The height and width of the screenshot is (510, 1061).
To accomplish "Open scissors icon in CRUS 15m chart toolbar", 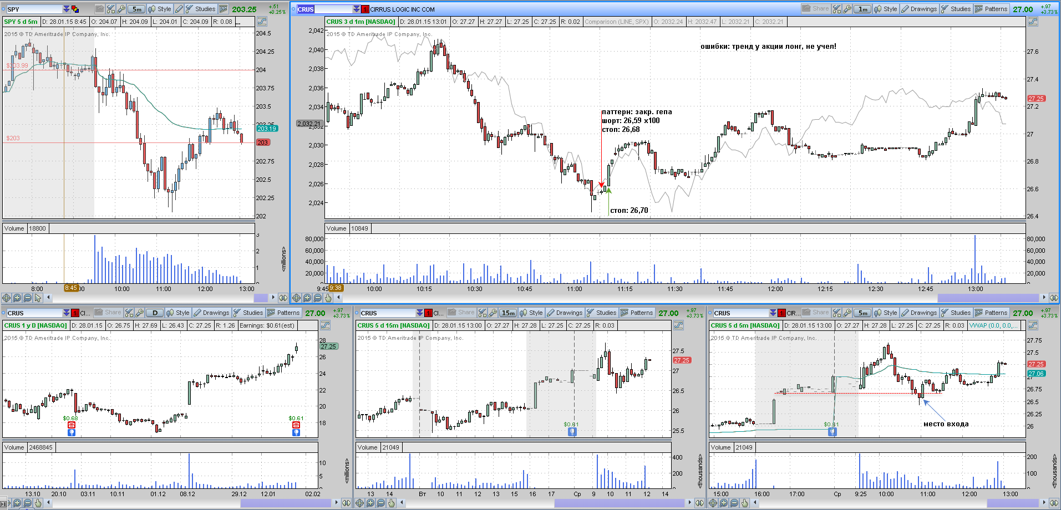I will click(x=483, y=313).
